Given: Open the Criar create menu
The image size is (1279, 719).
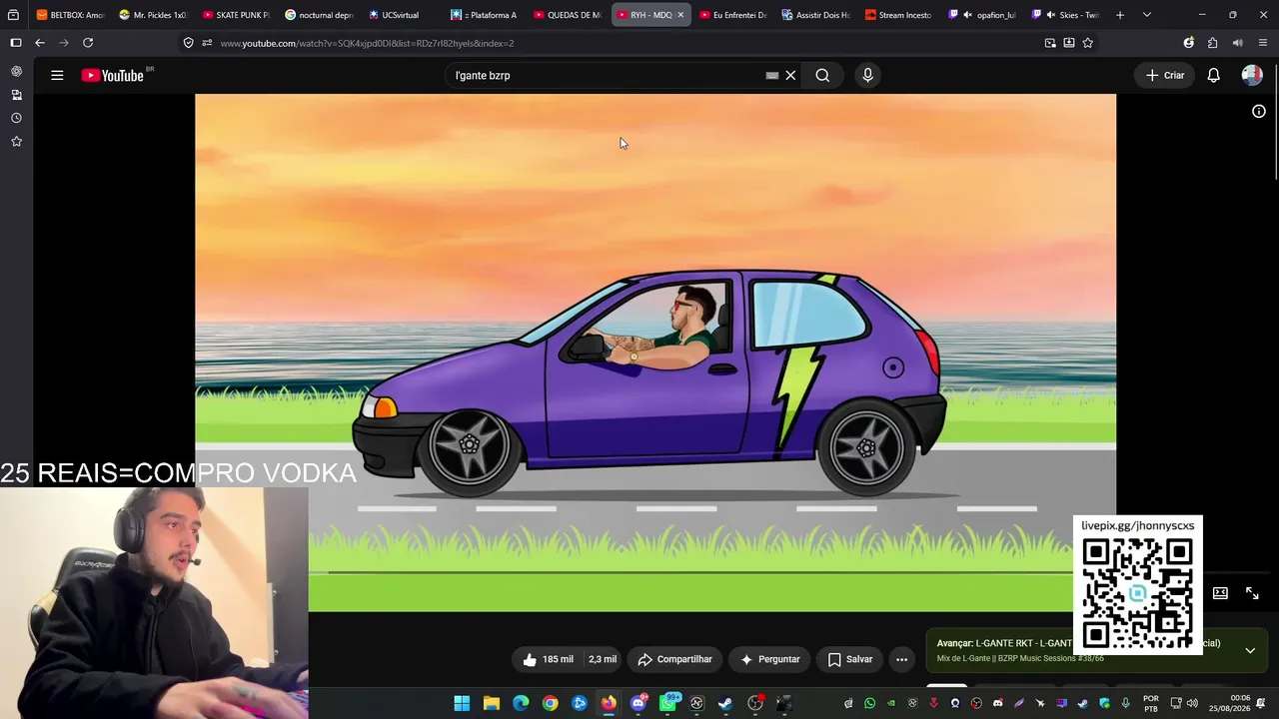Looking at the screenshot, I should point(1165,75).
